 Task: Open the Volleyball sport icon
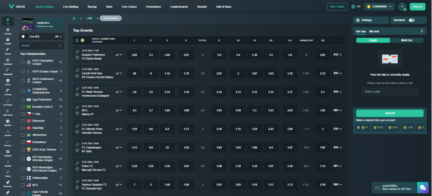(8, 151)
